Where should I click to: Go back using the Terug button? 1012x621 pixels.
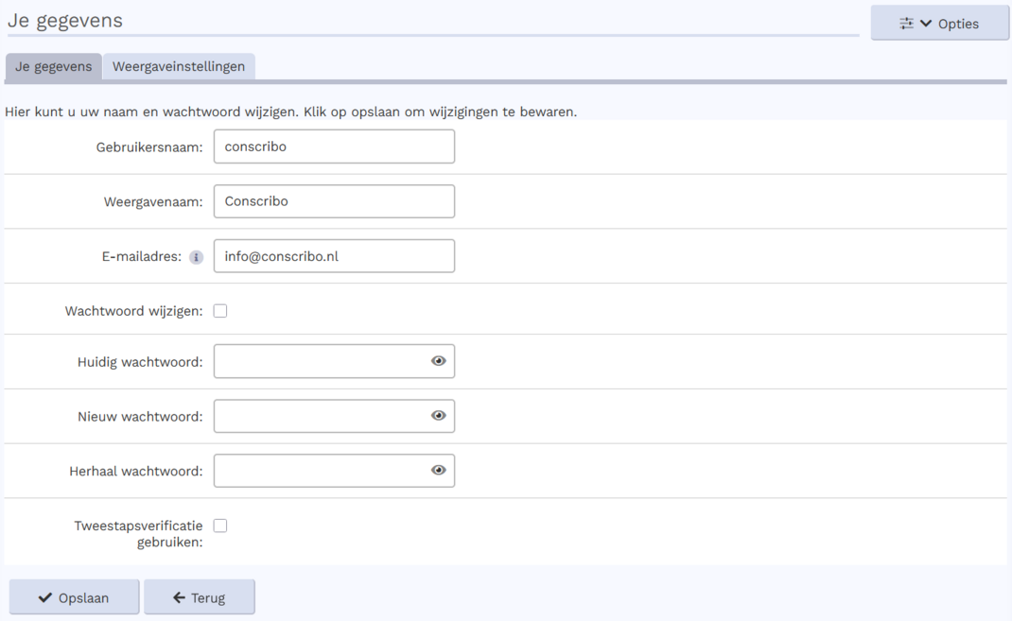click(200, 597)
